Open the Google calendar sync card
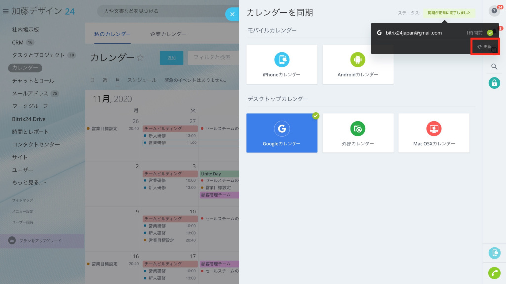This screenshot has width=506, height=284. [282, 133]
